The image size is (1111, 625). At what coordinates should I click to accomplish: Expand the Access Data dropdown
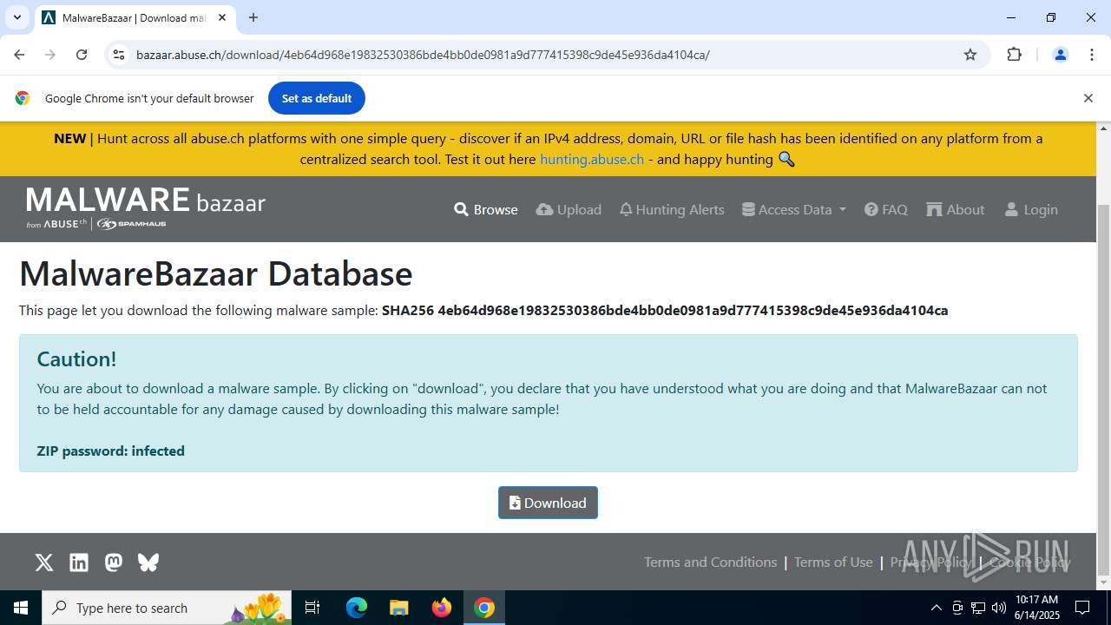tap(794, 209)
